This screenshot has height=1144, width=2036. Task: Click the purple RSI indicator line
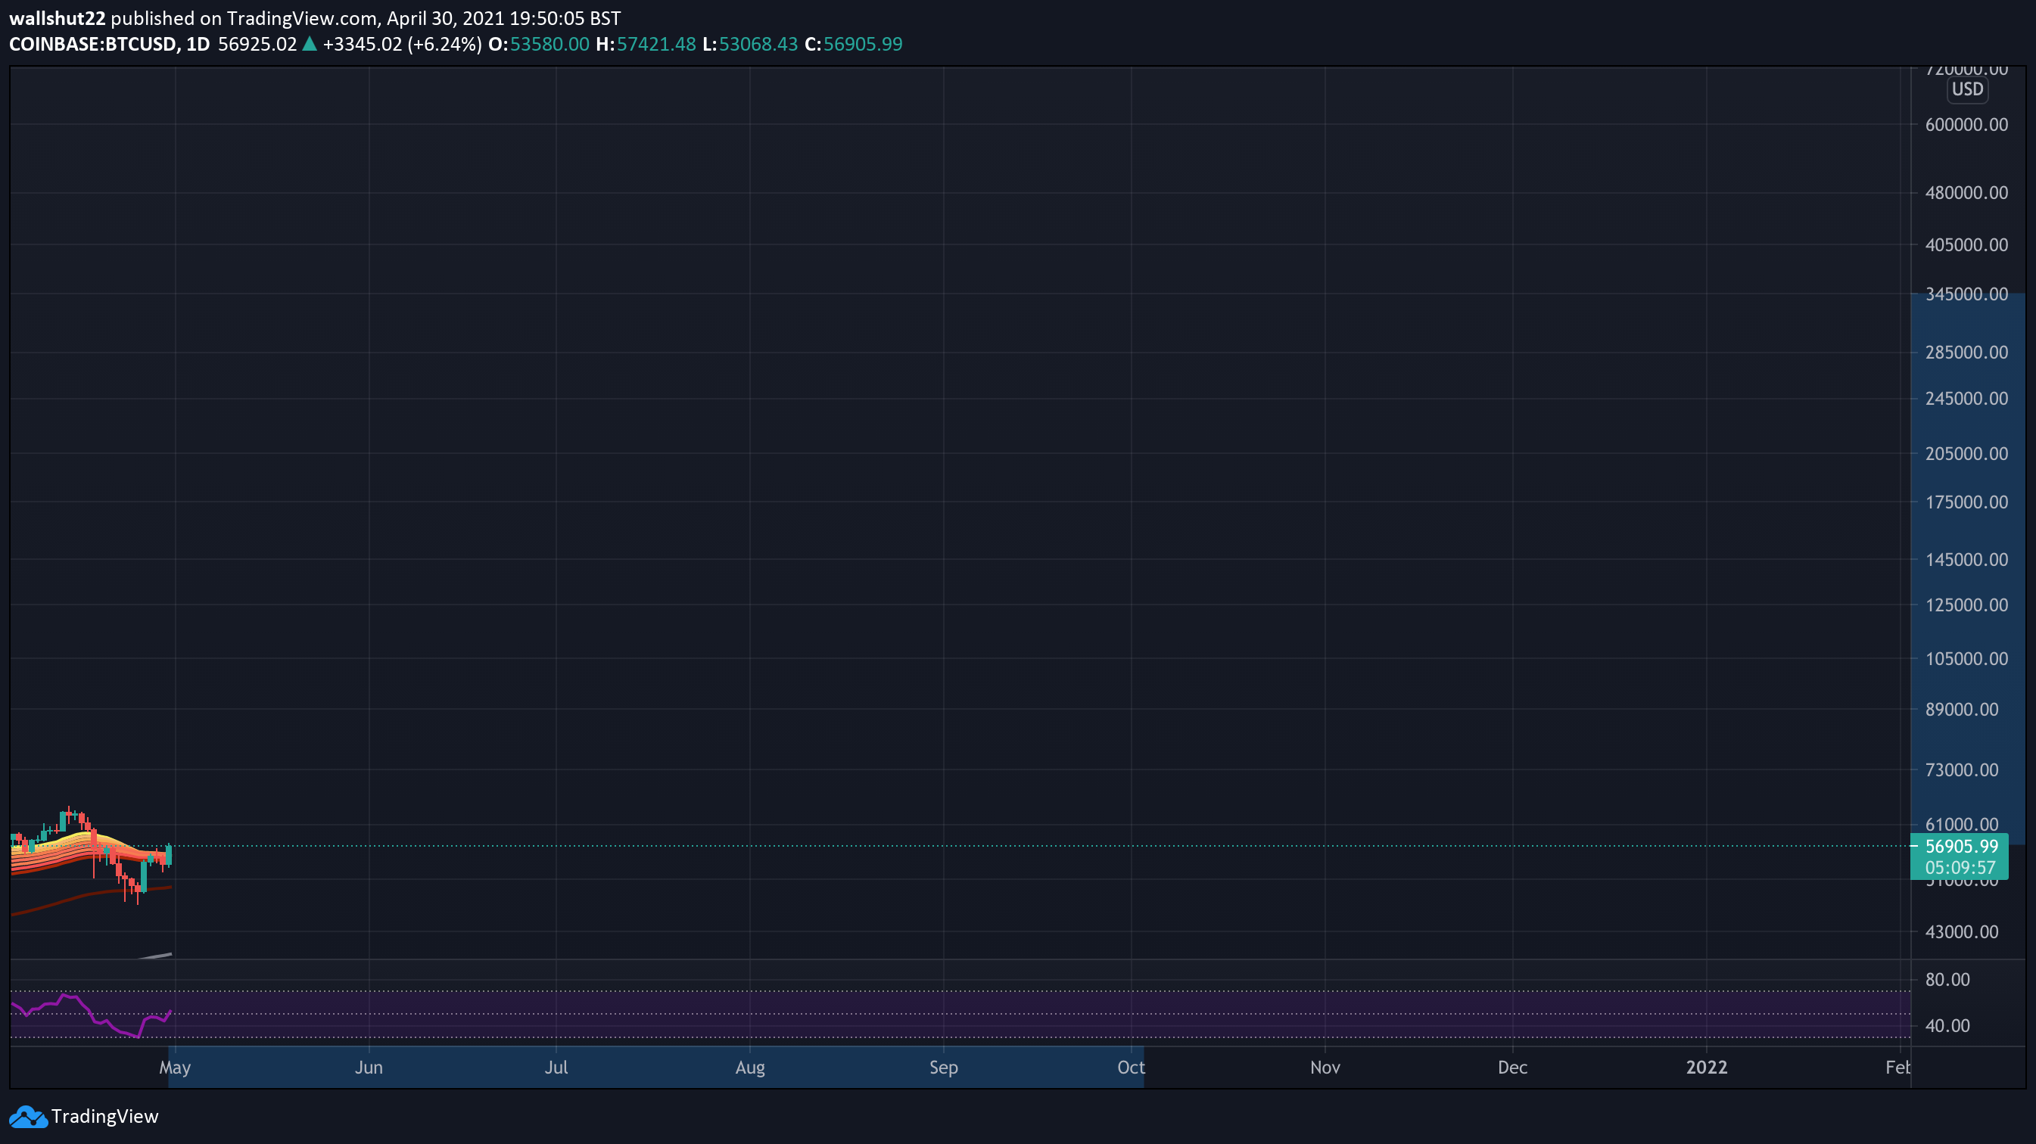(95, 1021)
